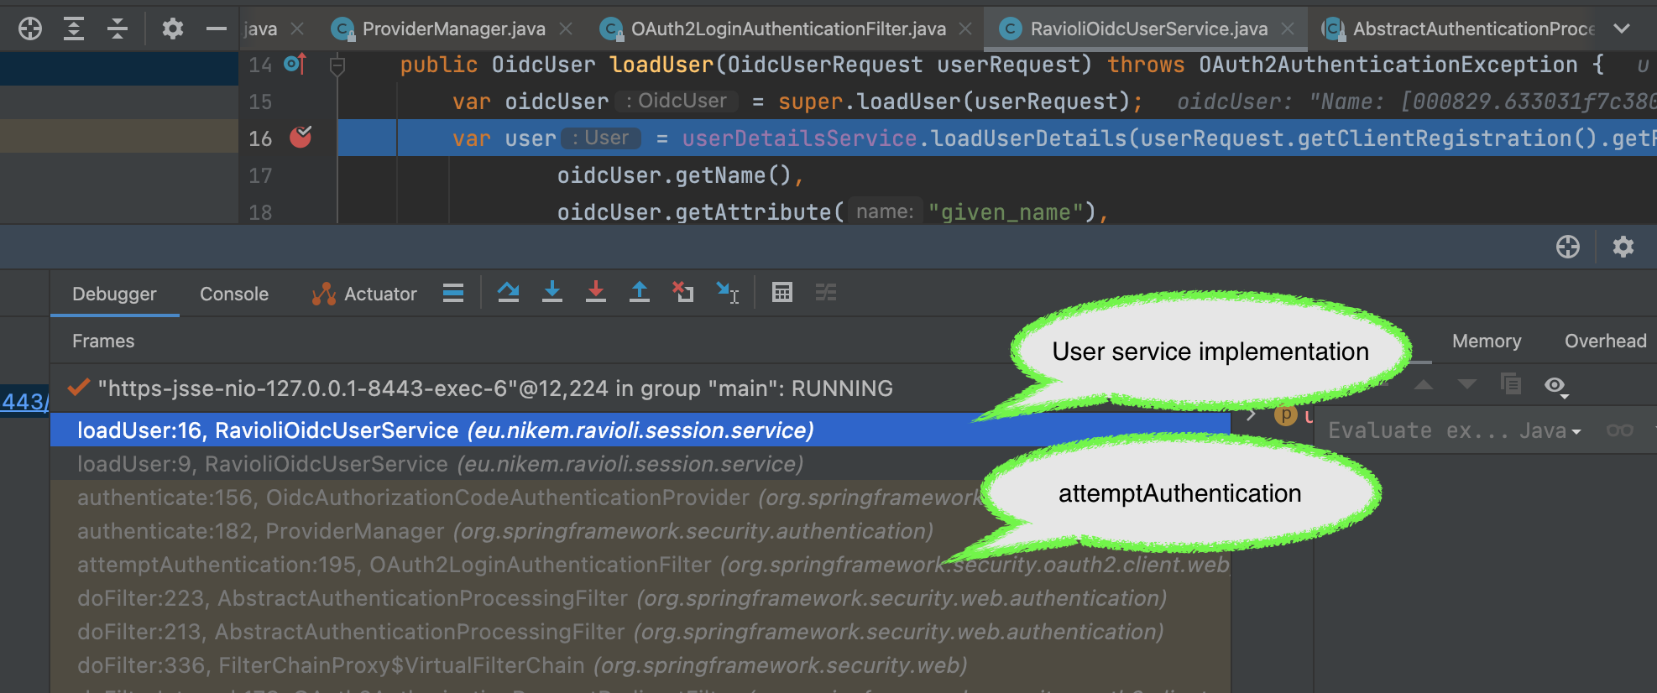Select frame doFilter:336 FilterChainProxy$VirtualFilterChain
1657x693 pixels.
tap(640, 664)
